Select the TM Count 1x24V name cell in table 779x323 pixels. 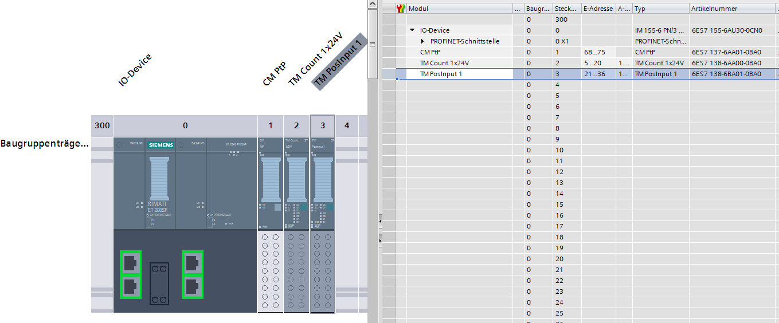[x=460, y=63]
